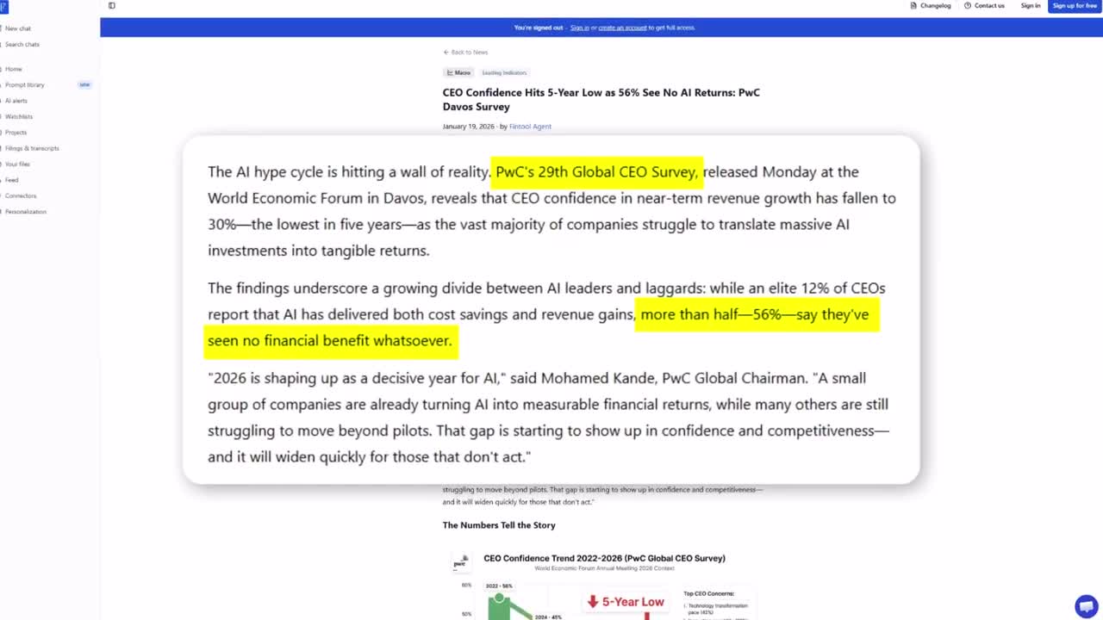Collapse the sidebar with the panel toggle icon
The height and width of the screenshot is (620, 1103).
tap(112, 6)
